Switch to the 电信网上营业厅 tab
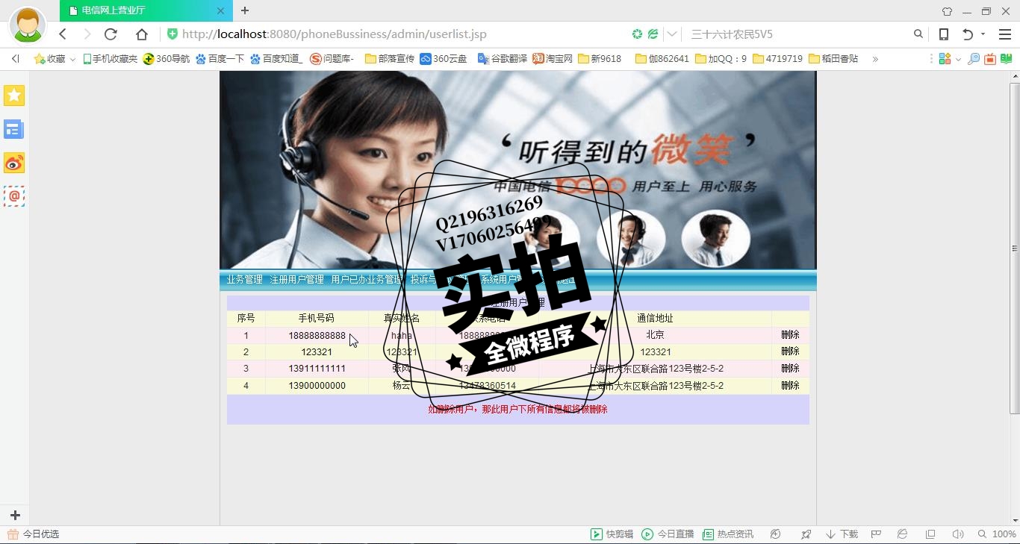 (x=146, y=10)
